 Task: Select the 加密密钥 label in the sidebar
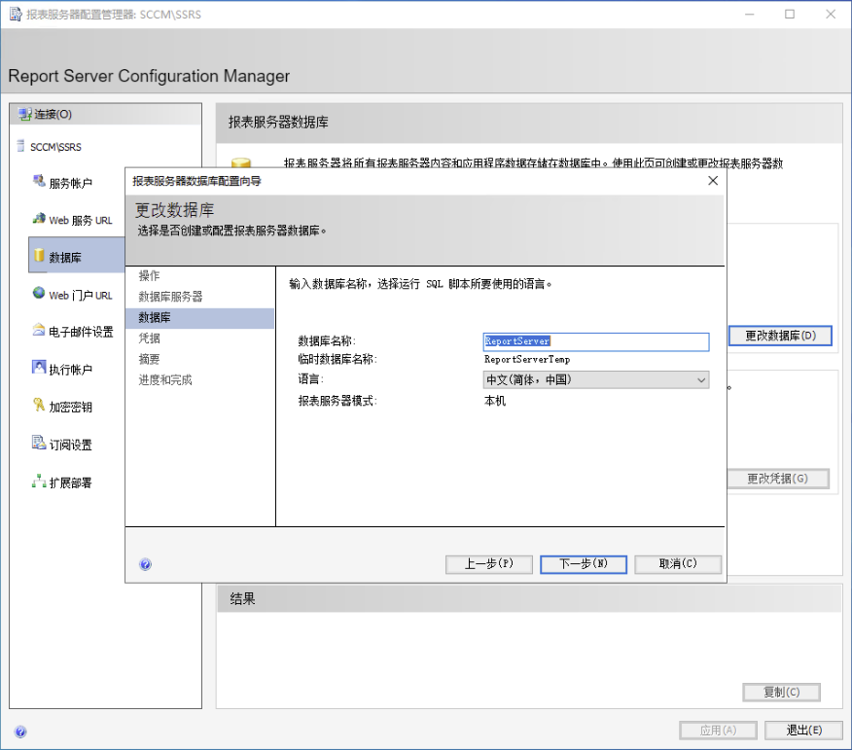71,407
